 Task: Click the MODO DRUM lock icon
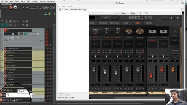click(x=171, y=18)
